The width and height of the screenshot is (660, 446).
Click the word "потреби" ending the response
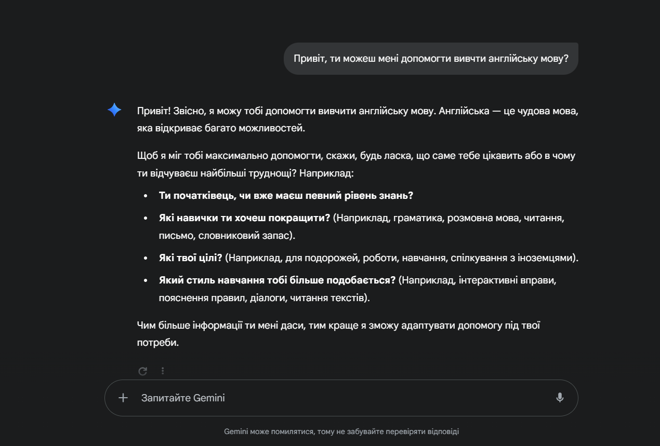[x=158, y=343]
